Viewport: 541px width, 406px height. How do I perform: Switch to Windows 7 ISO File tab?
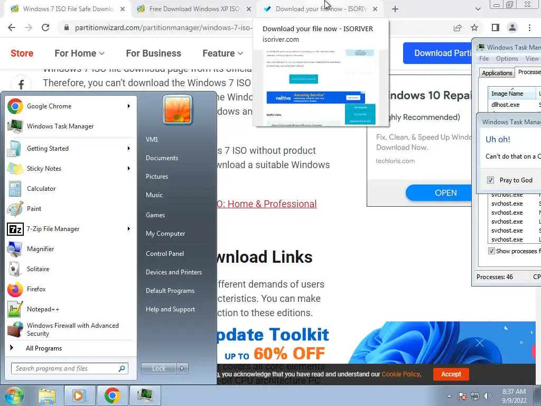point(67,9)
